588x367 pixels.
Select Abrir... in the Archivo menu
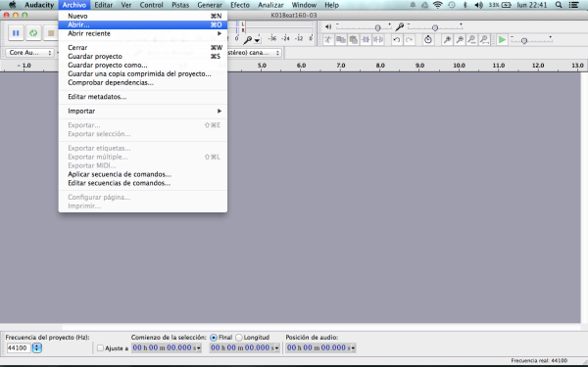pos(143,24)
